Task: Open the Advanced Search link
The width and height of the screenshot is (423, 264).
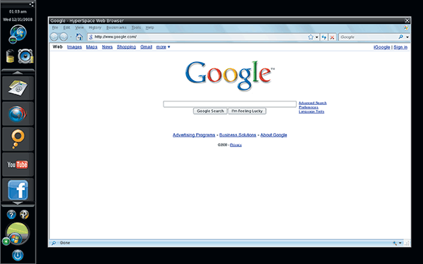Action: tap(312, 103)
